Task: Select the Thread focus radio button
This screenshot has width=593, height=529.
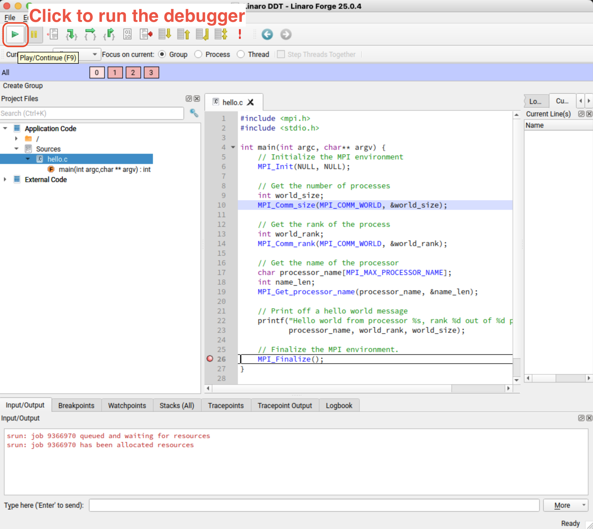Action: pos(241,54)
